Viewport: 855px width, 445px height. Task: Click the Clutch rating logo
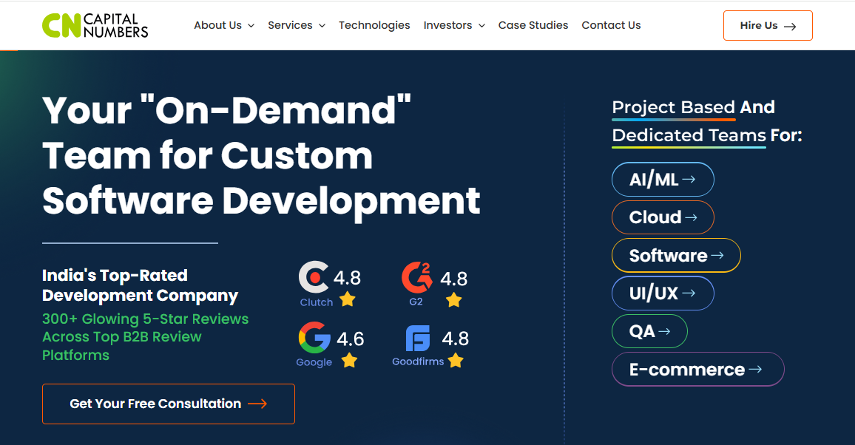pos(314,277)
